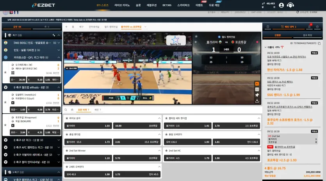Star the 2nd Set HC market
Image resolution: width=326 pixels, height=181 pixels.
(166, 151)
